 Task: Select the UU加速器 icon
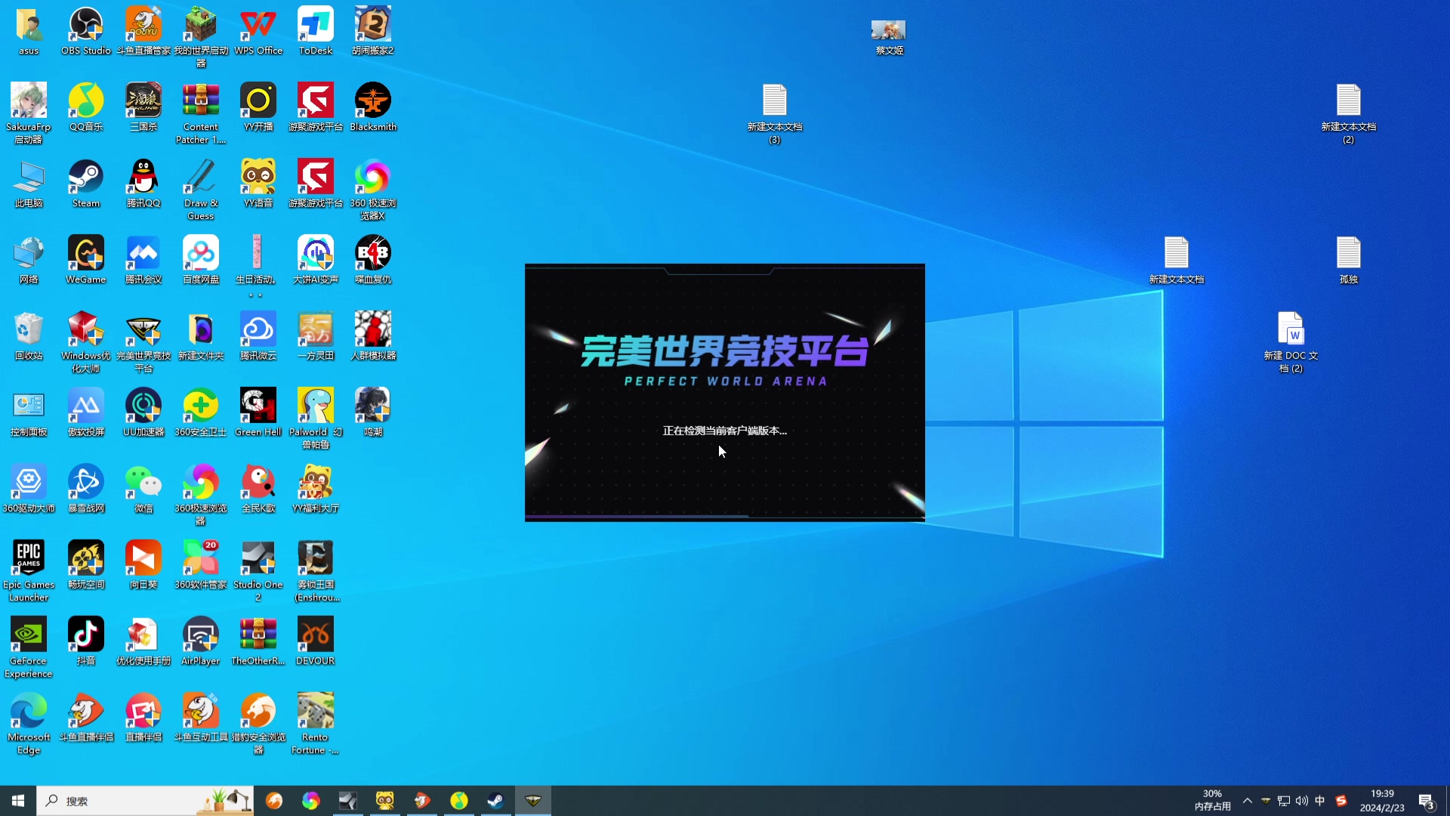tap(143, 413)
